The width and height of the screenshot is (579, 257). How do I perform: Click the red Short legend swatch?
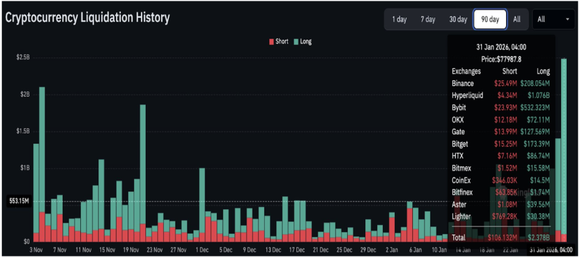point(271,41)
